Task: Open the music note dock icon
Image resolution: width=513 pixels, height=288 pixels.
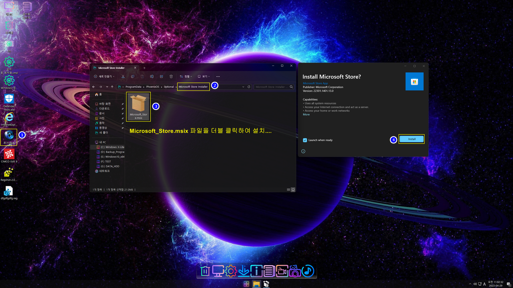Action: pyautogui.click(x=308, y=271)
